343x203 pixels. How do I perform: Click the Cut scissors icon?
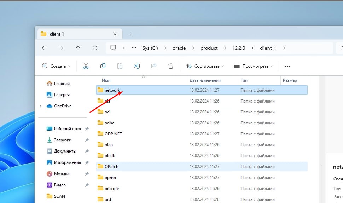(86, 66)
